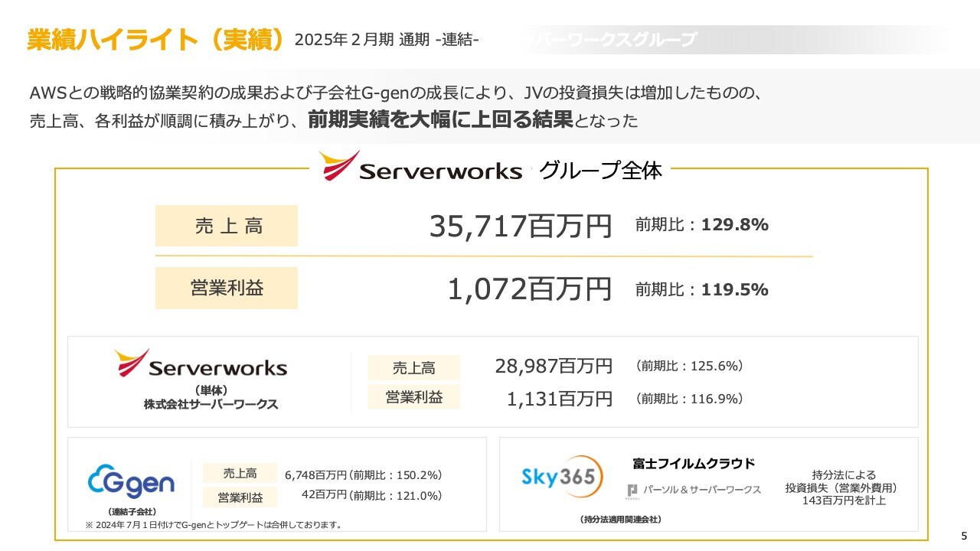Click the 売上高 label in G-gen section
Viewport: 980px width, 551px height.
pos(240,473)
